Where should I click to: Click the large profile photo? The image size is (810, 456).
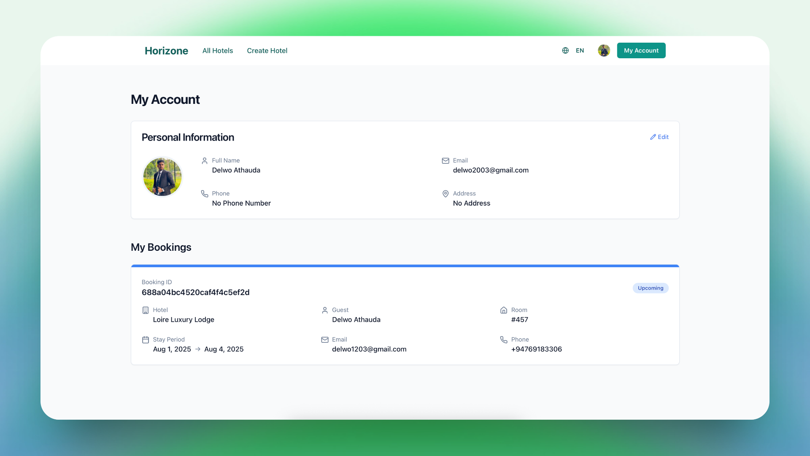[x=162, y=177]
